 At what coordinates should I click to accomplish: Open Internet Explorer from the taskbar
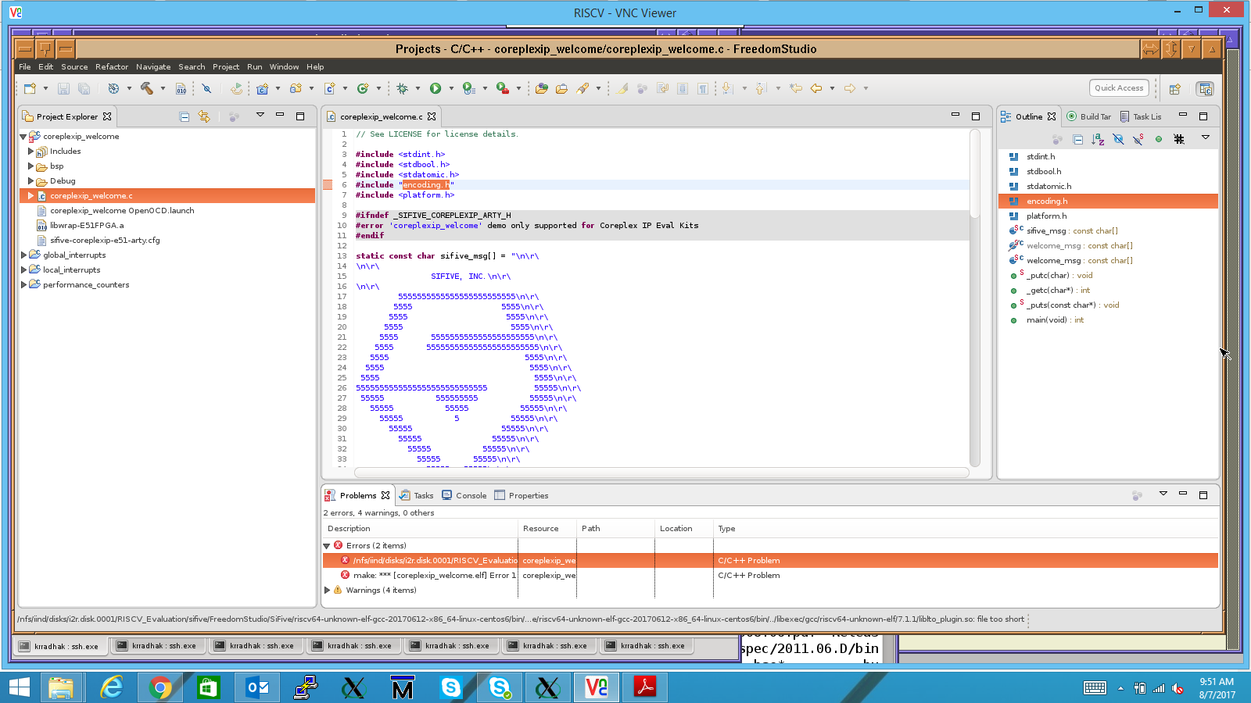(x=112, y=687)
